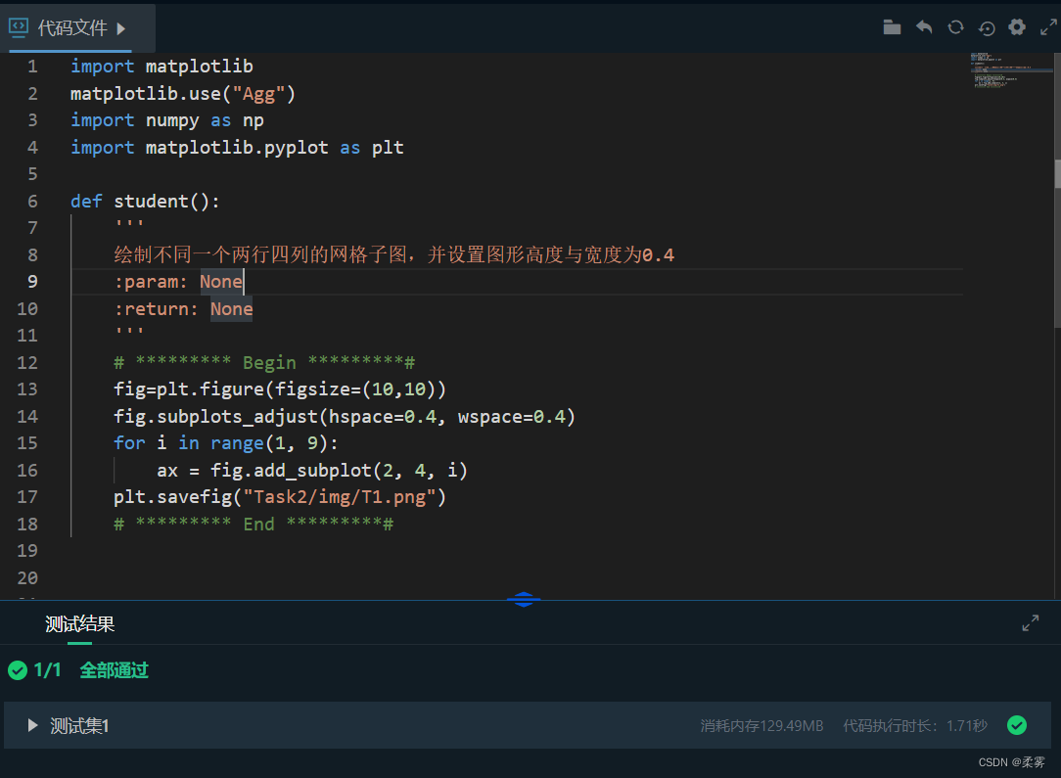Click line number 1 in the gutter

[x=32, y=67]
